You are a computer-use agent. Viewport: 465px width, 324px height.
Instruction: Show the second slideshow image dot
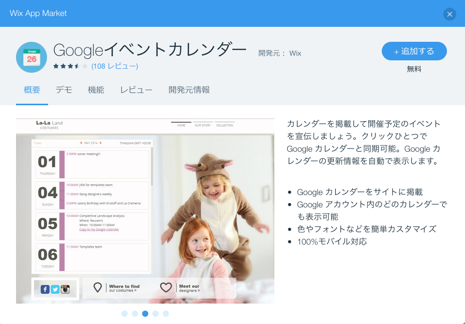point(135,314)
